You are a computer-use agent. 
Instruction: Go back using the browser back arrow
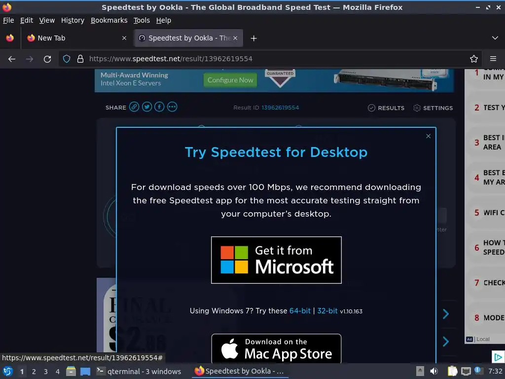click(12, 59)
